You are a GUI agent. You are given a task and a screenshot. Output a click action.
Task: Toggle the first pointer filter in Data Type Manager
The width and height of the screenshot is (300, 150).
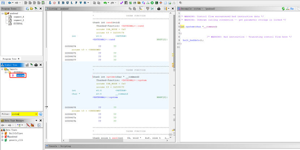click(28, 125)
